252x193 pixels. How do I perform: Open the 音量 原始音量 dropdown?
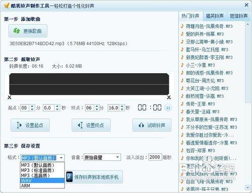click(102, 157)
